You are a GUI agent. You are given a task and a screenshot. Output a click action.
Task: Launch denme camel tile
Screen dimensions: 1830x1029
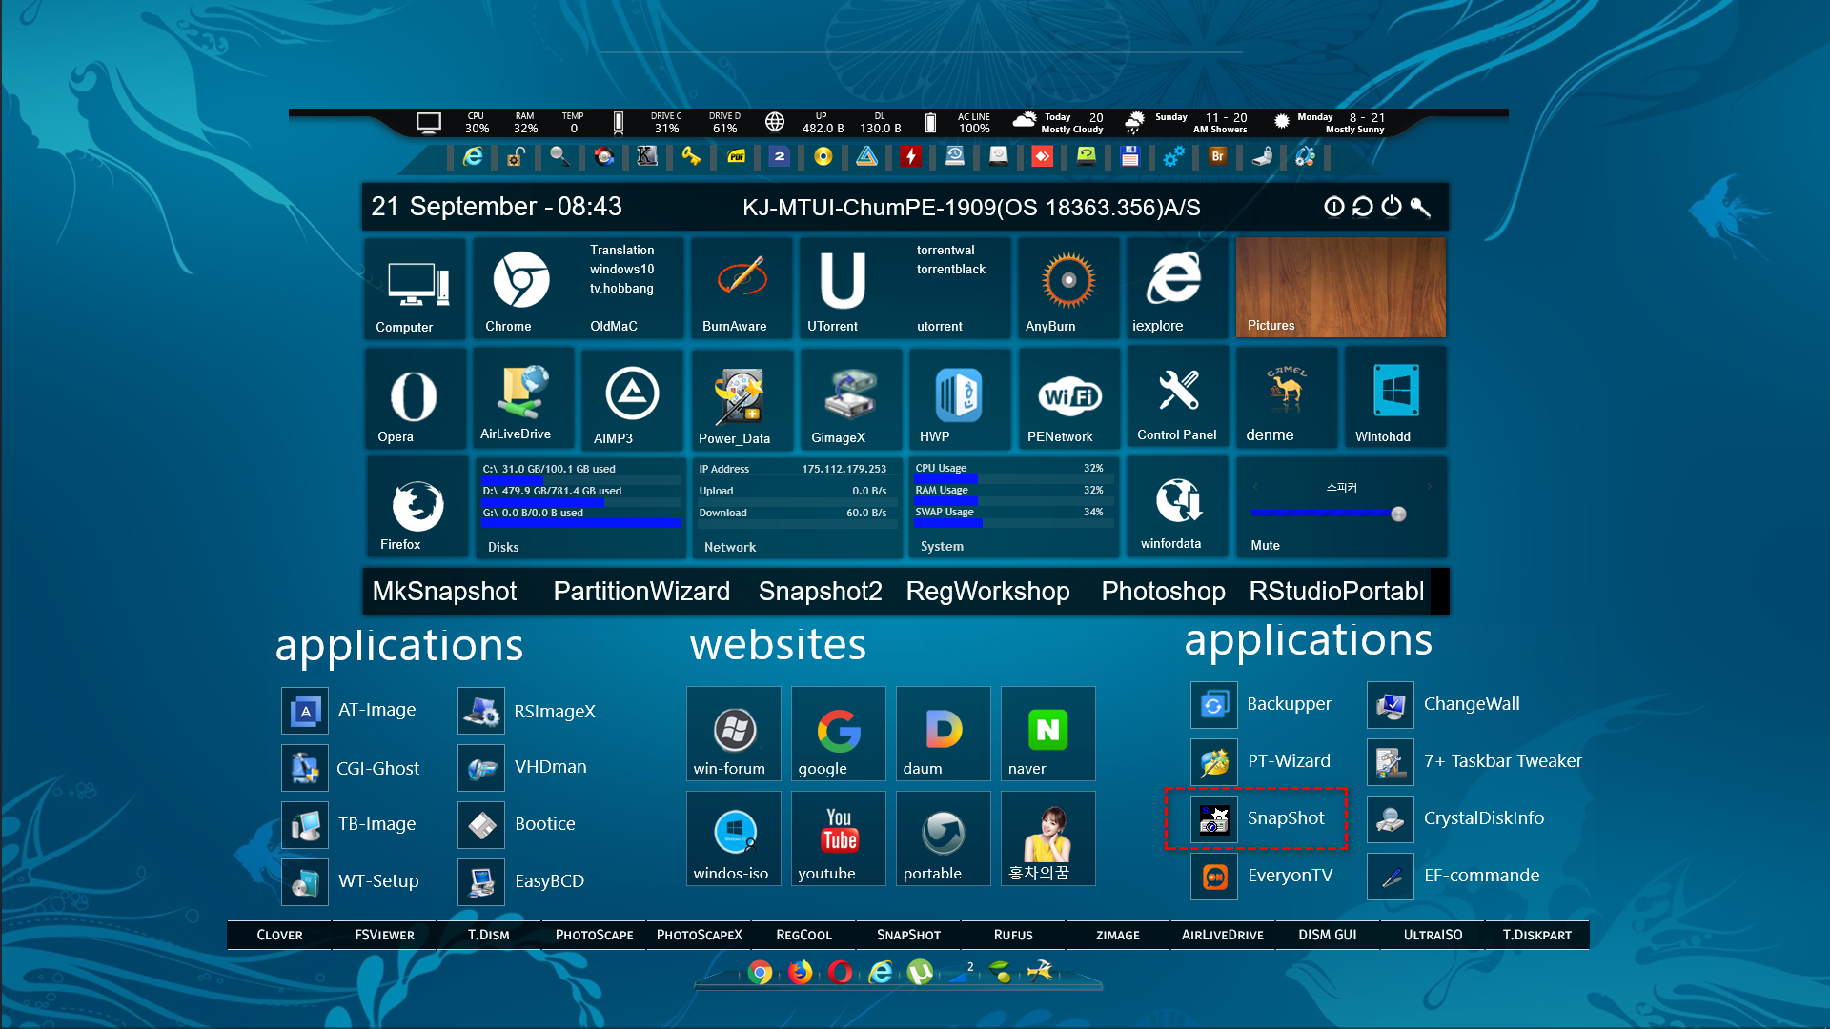click(x=1287, y=398)
